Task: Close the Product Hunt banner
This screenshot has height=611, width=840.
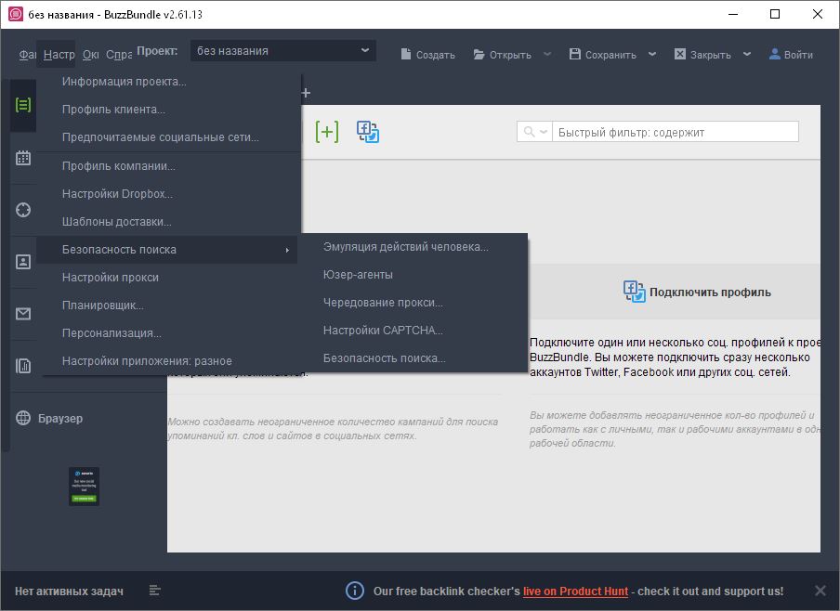Action: pyautogui.click(x=820, y=591)
